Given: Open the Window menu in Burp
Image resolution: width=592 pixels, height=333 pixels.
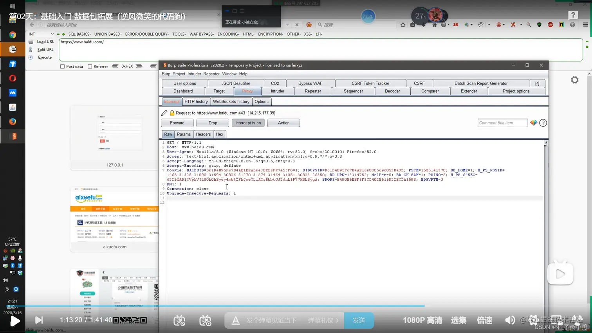Looking at the screenshot, I should click(x=229, y=74).
